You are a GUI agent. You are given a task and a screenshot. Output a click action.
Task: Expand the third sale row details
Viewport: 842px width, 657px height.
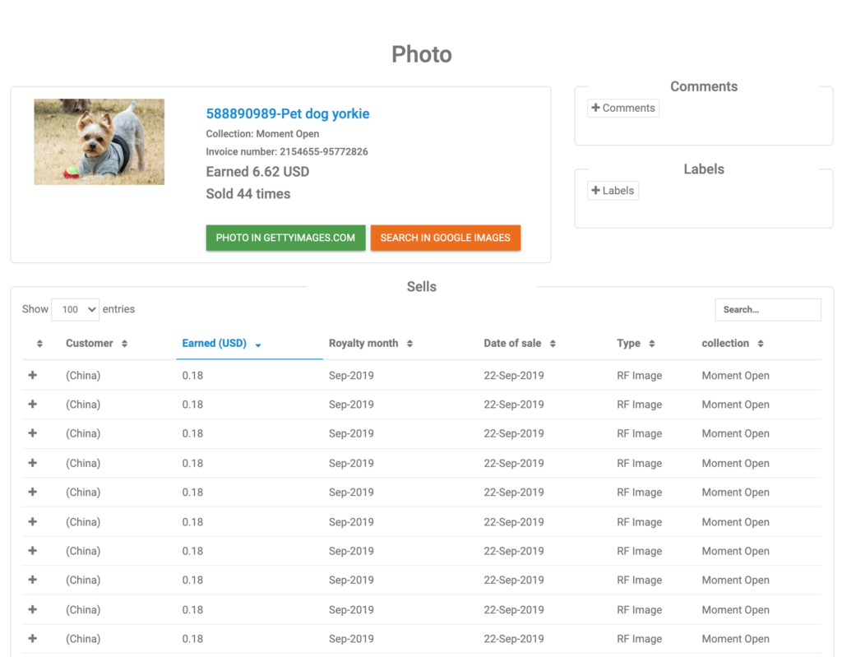(33, 433)
